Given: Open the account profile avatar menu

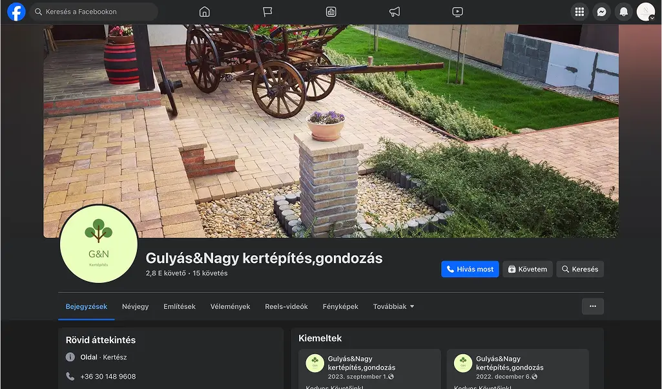Looking at the screenshot, I should (646, 12).
